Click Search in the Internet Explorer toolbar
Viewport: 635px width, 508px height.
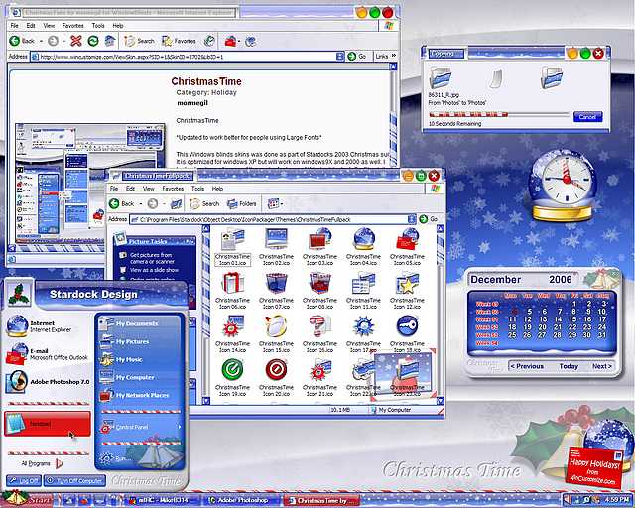[139, 41]
